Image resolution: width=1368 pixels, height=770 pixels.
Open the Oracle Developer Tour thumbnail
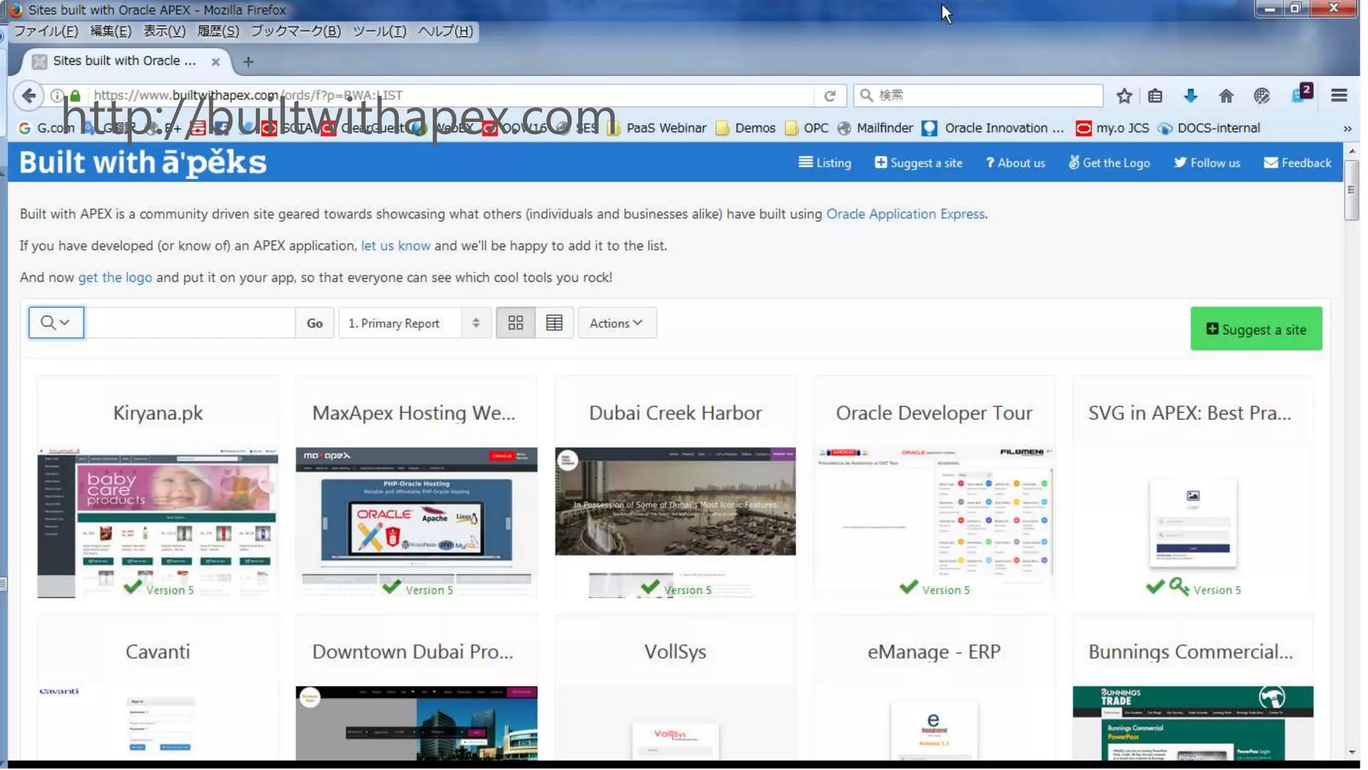tap(934, 522)
